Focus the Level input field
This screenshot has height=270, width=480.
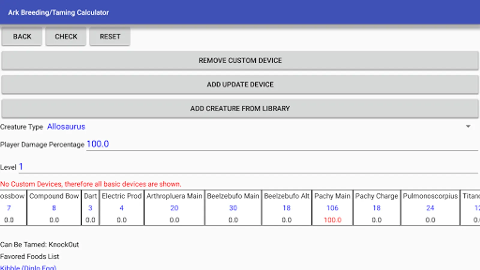click(248, 167)
